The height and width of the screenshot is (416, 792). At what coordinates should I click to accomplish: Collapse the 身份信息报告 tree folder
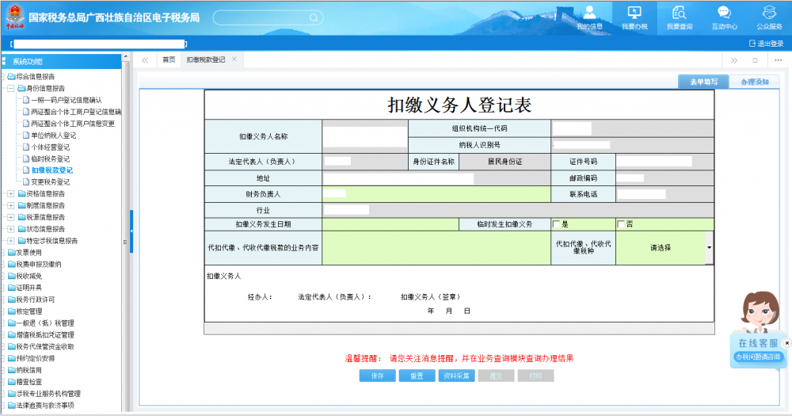(x=10, y=89)
